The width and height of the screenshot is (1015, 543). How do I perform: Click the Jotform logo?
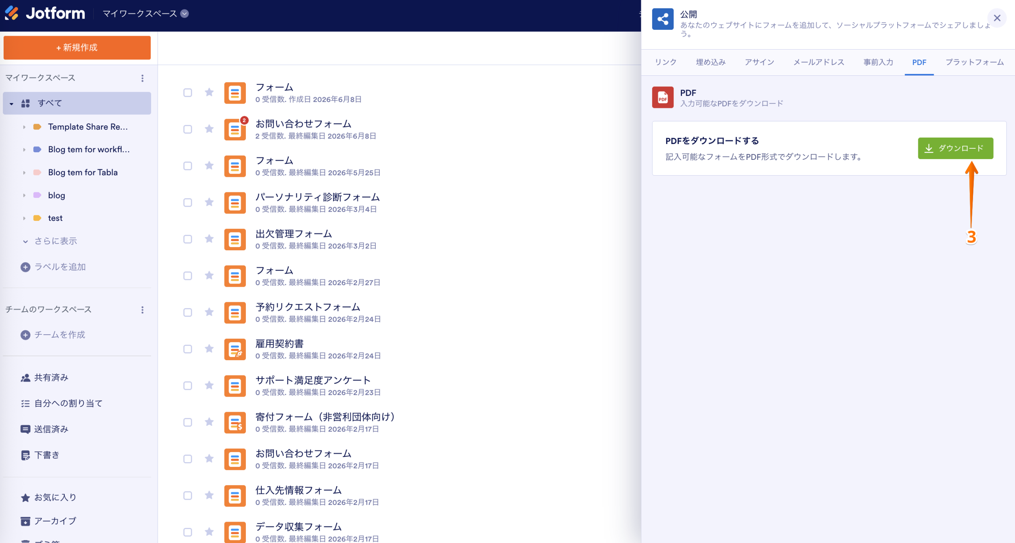click(x=45, y=13)
